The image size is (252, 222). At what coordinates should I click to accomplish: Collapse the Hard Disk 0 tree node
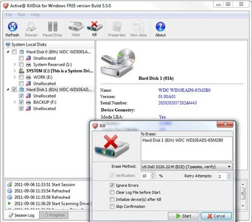point(8,52)
